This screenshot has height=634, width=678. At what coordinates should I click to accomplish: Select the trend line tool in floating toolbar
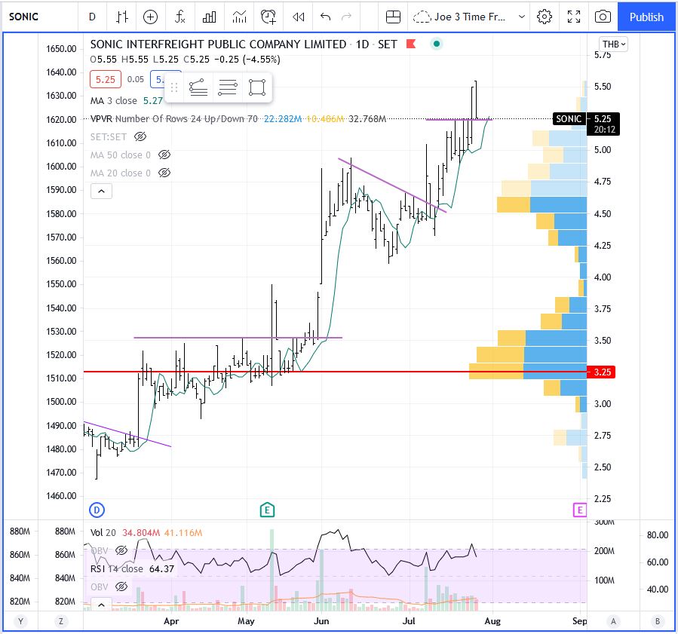point(198,87)
